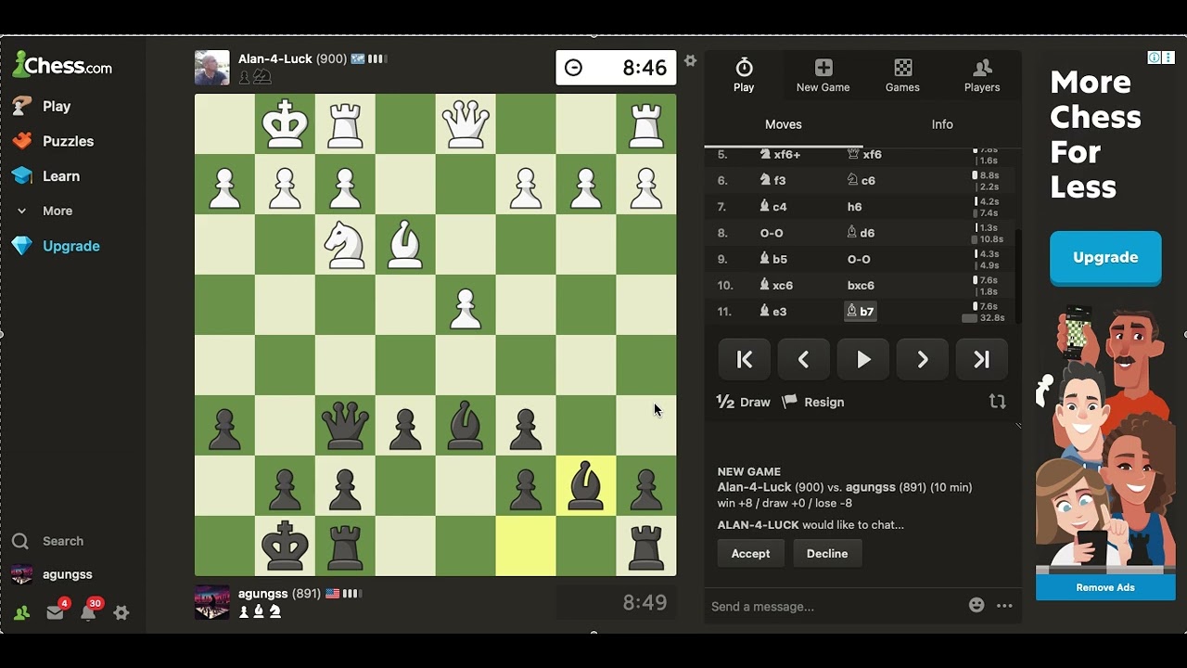Screen dimensions: 1187x668
Task: Open board settings gear beside clock
Action: point(690,60)
